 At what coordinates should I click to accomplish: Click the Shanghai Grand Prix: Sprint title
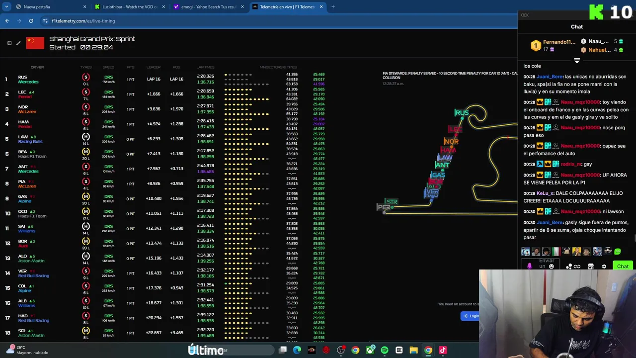tap(92, 39)
